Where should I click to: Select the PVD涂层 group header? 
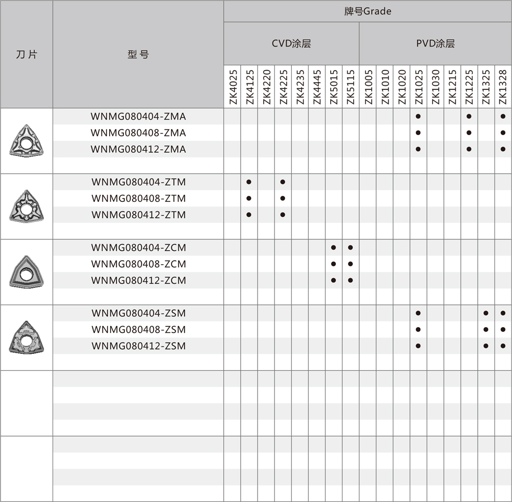[x=435, y=43]
